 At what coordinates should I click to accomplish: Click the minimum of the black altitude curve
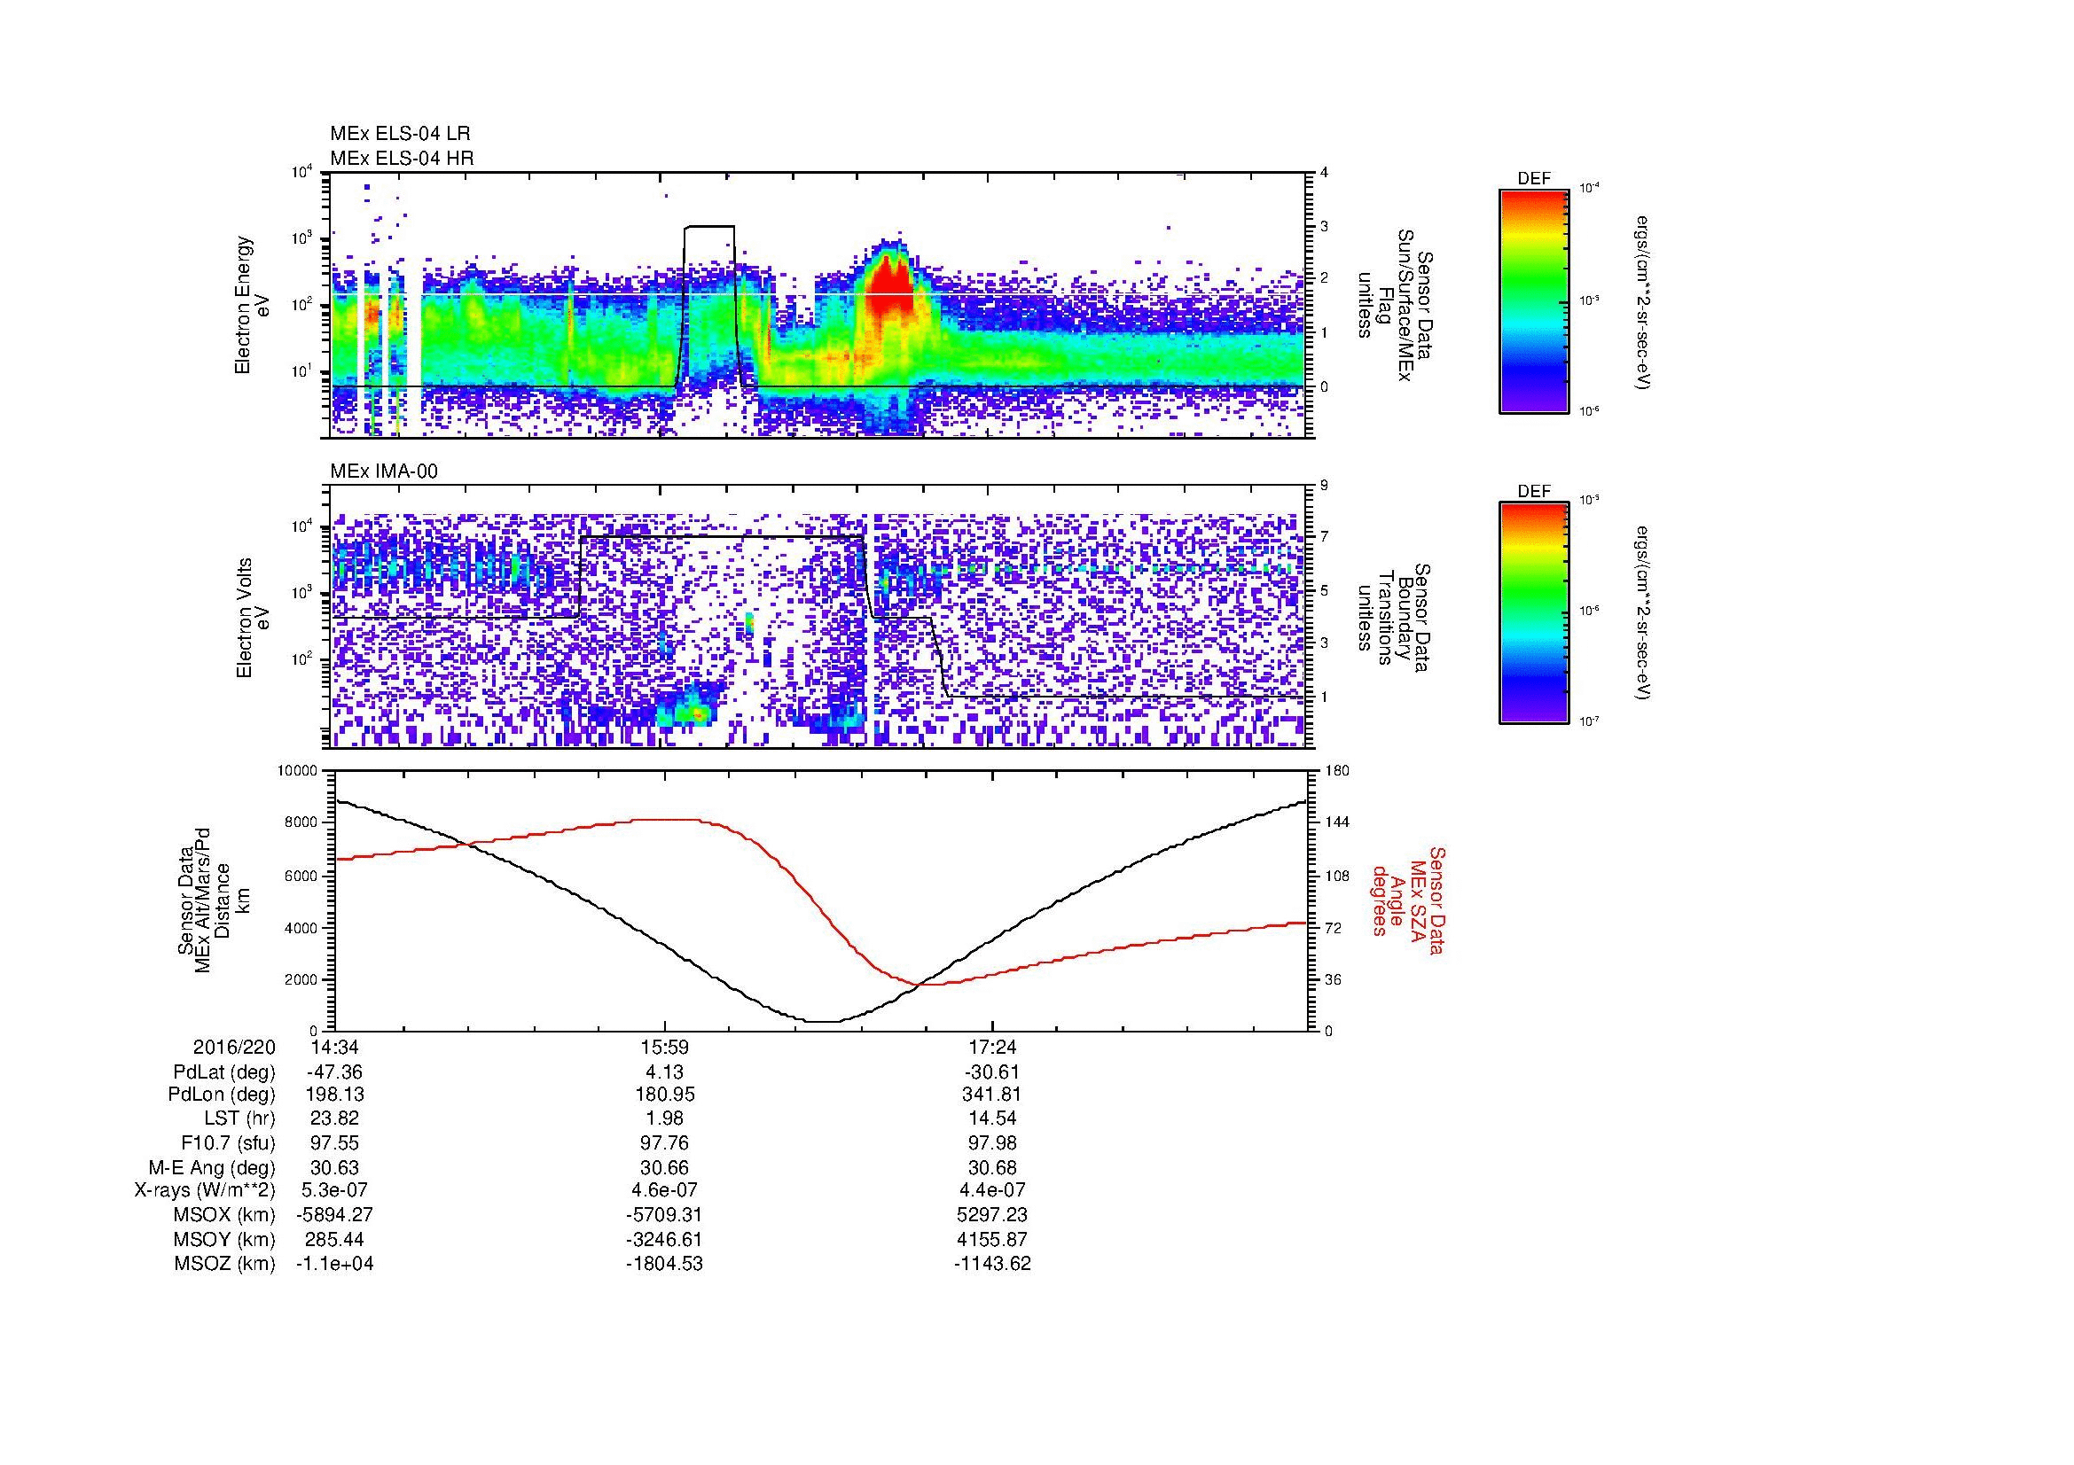pos(824,1022)
